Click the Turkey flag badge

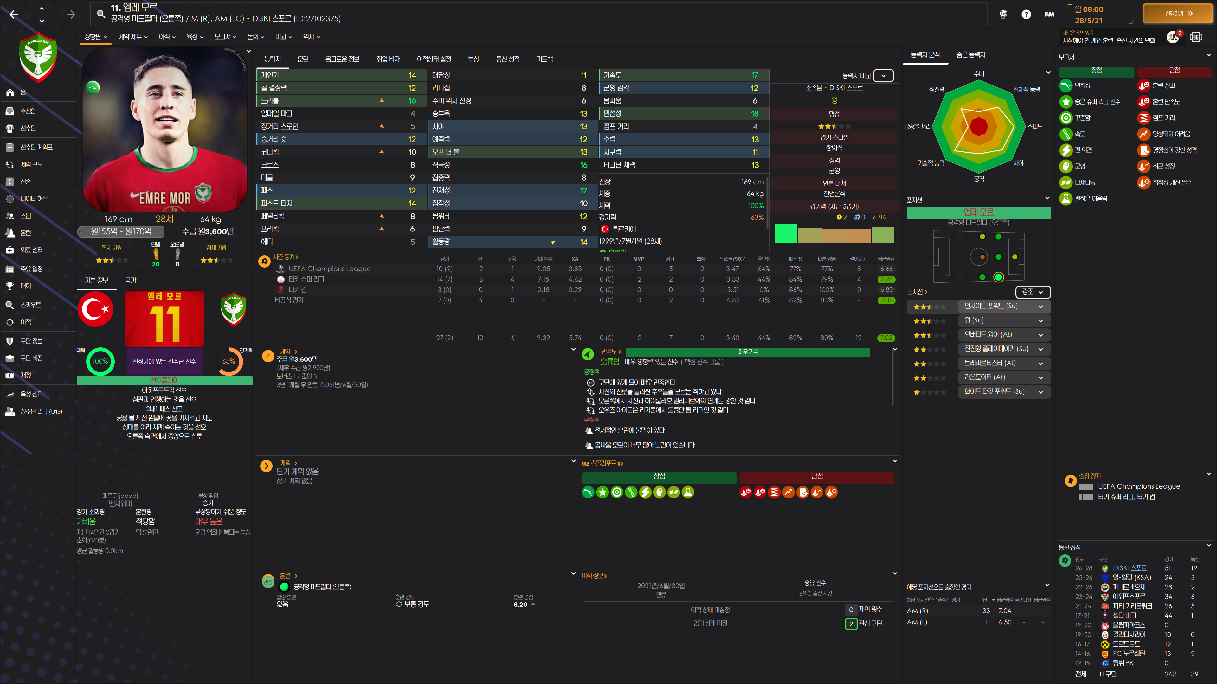click(95, 310)
